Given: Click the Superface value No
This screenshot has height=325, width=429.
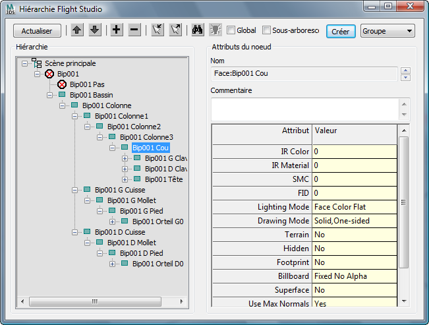Looking at the screenshot, I should (x=355, y=290).
